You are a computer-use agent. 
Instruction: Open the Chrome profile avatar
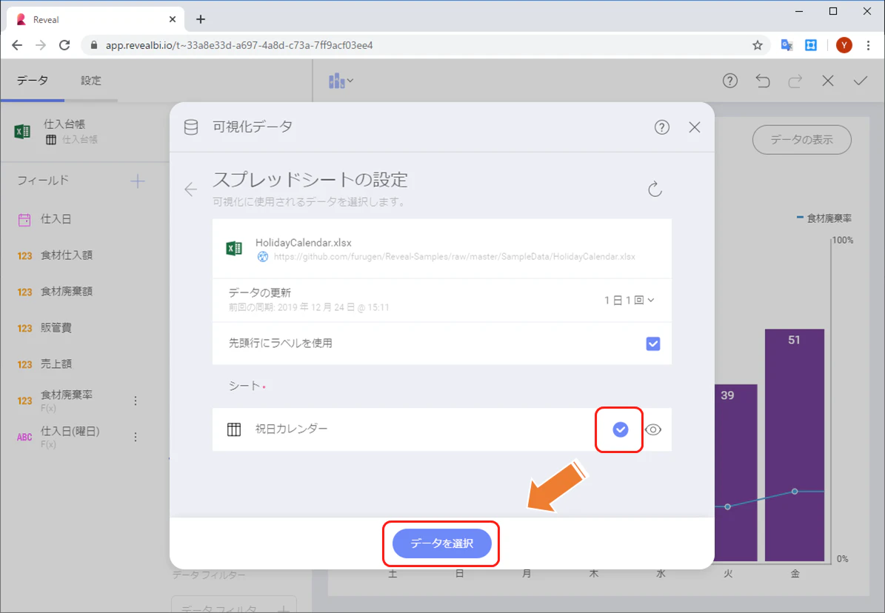point(844,45)
